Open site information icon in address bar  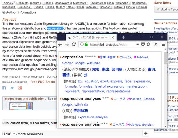tap(82, 44)
